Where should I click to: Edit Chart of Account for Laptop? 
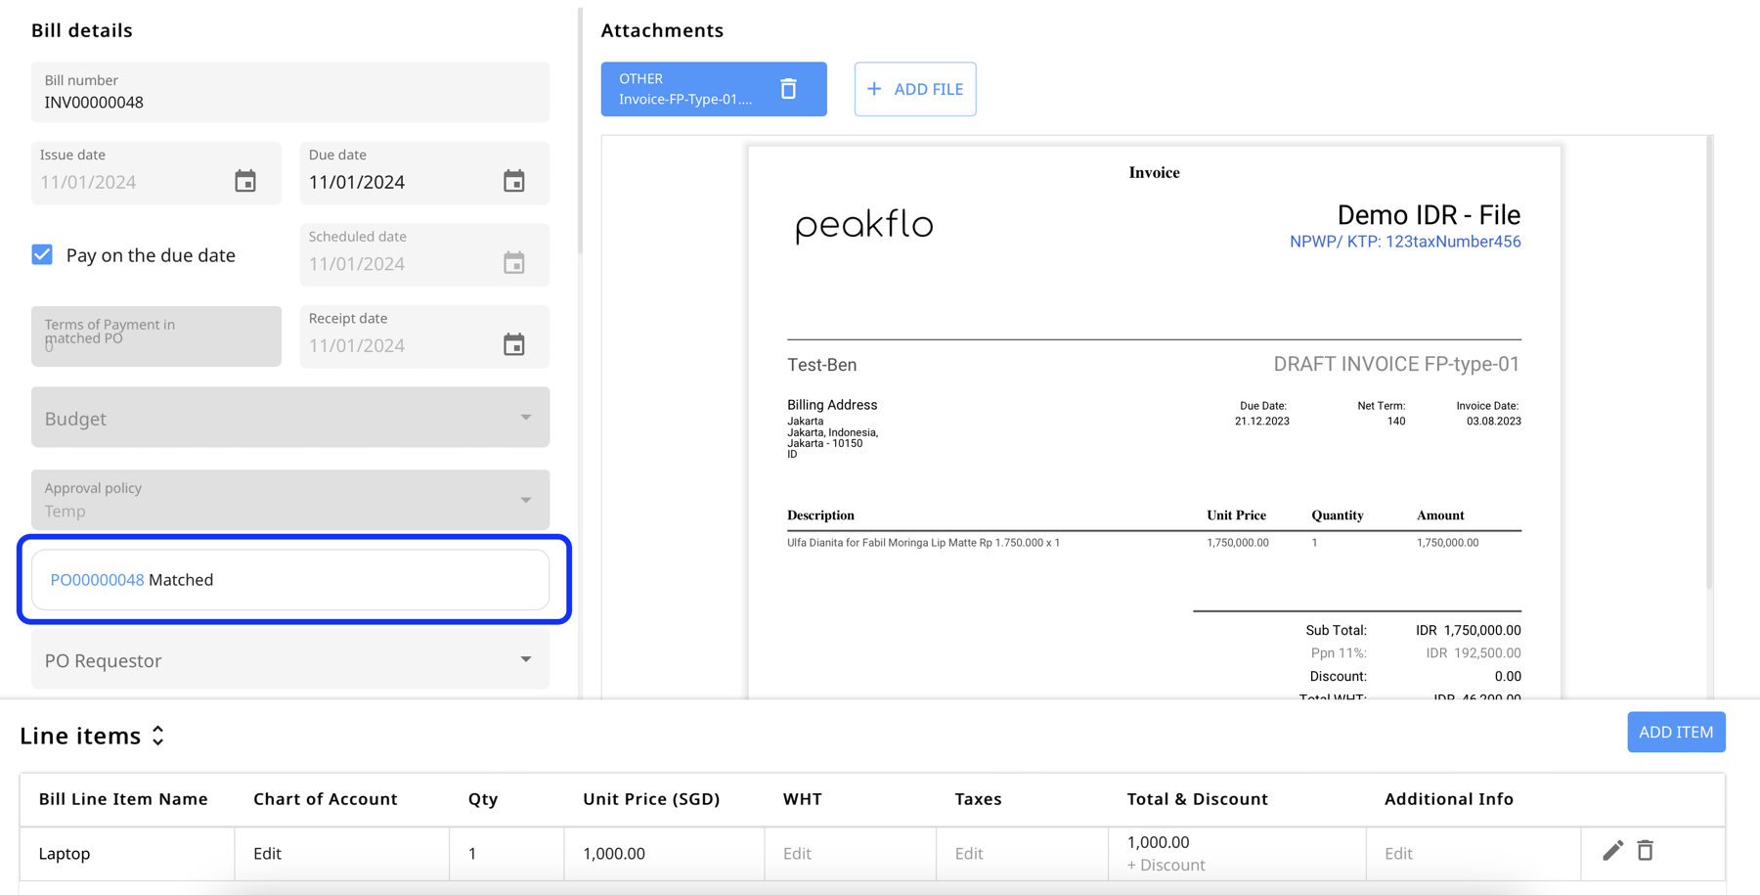tap(266, 853)
